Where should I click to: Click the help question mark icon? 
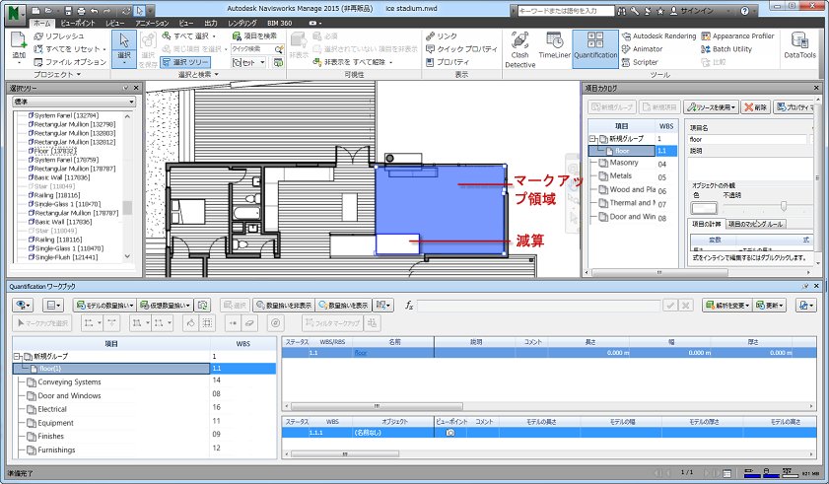(x=744, y=11)
